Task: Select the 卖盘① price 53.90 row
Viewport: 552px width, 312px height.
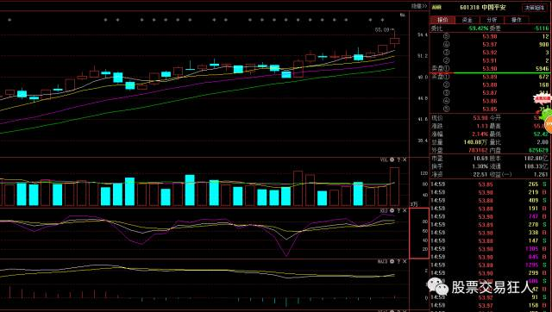Action: click(x=490, y=68)
